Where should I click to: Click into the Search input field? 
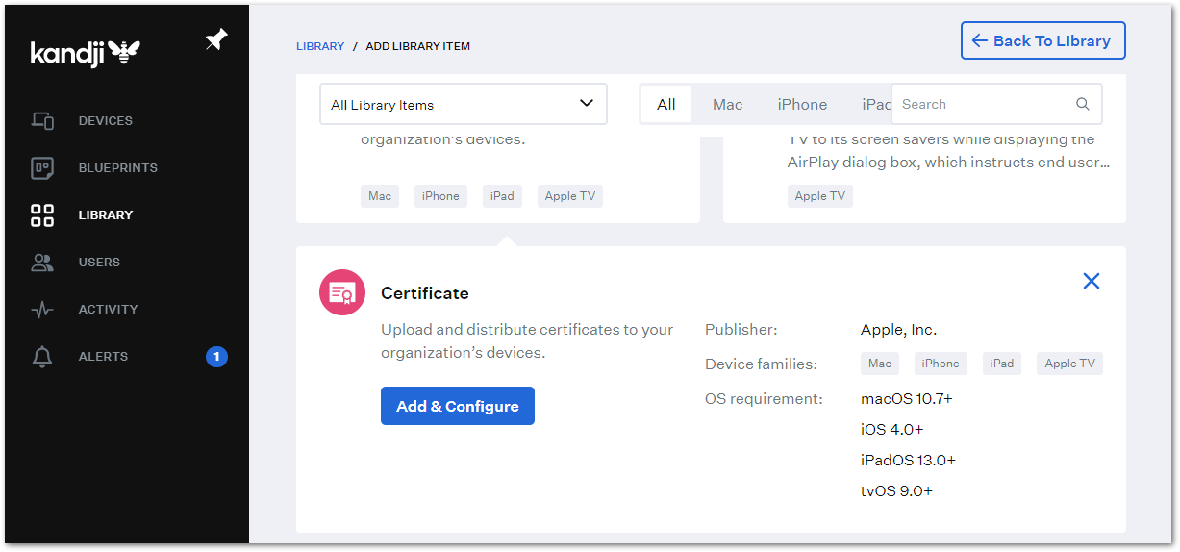[x=981, y=104]
